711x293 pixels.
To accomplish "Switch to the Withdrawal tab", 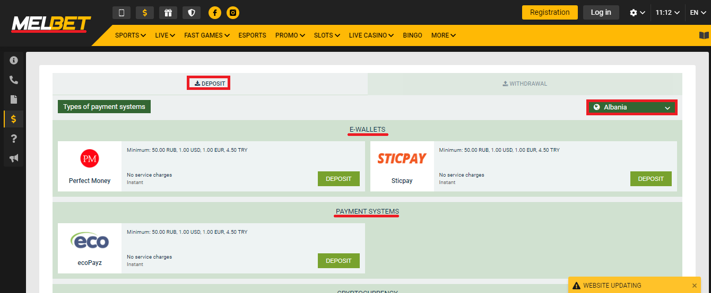I will (524, 84).
